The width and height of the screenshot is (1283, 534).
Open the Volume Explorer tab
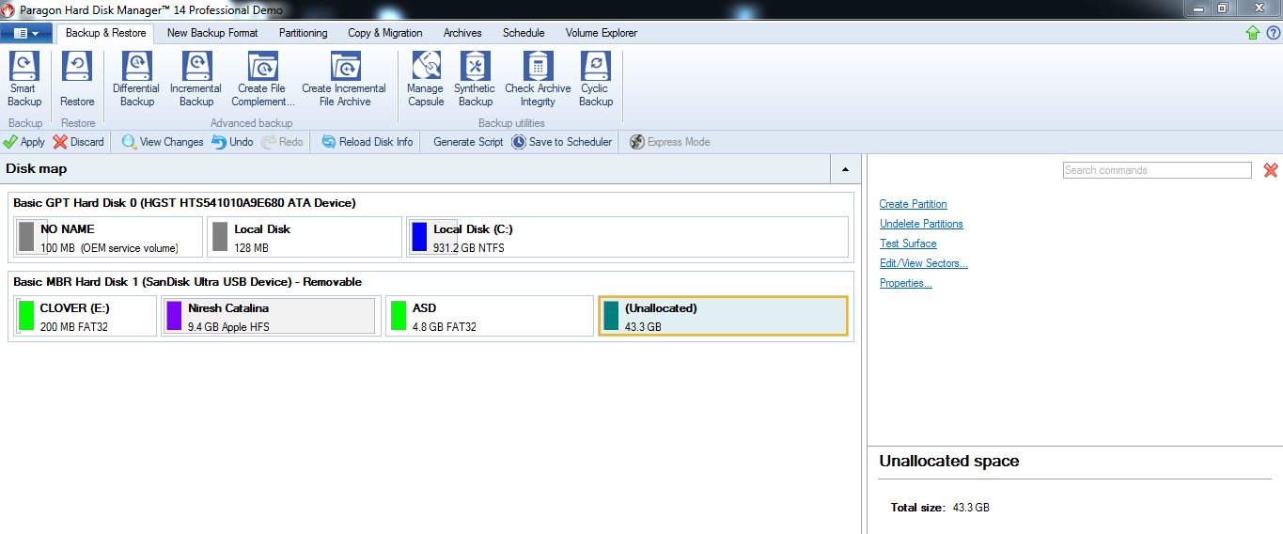point(601,33)
